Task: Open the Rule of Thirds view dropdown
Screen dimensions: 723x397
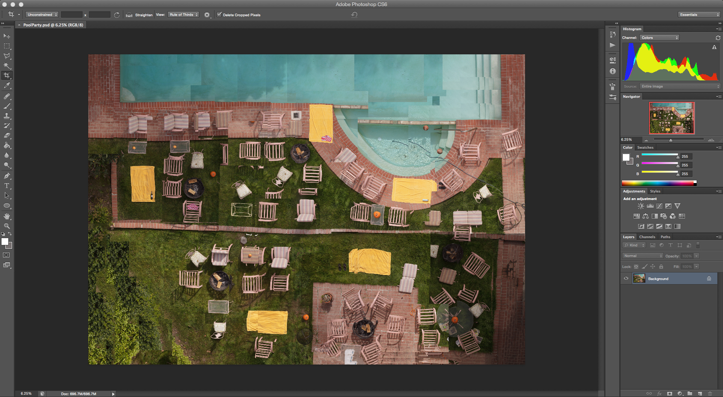Action: coord(184,15)
